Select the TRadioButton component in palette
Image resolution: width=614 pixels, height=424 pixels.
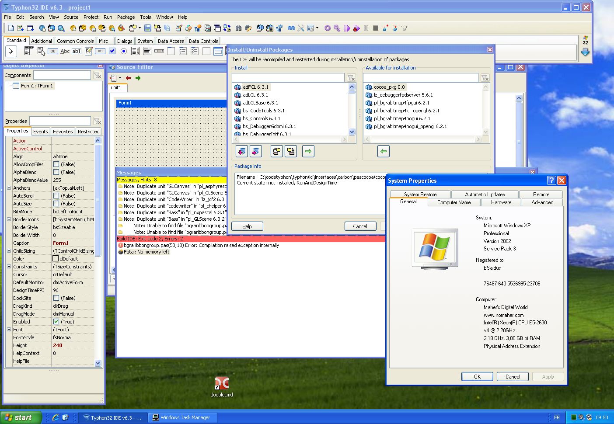tap(124, 51)
